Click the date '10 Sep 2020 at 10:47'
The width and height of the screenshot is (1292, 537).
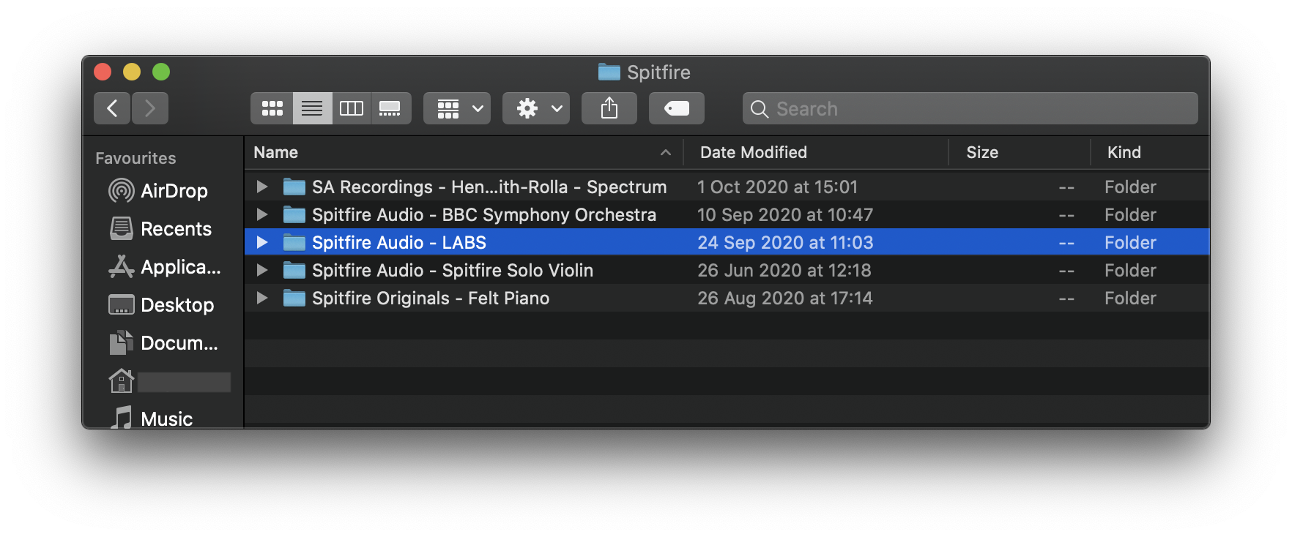pyautogui.click(x=785, y=215)
